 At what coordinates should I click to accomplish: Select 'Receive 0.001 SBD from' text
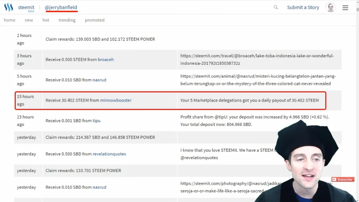(x=69, y=121)
